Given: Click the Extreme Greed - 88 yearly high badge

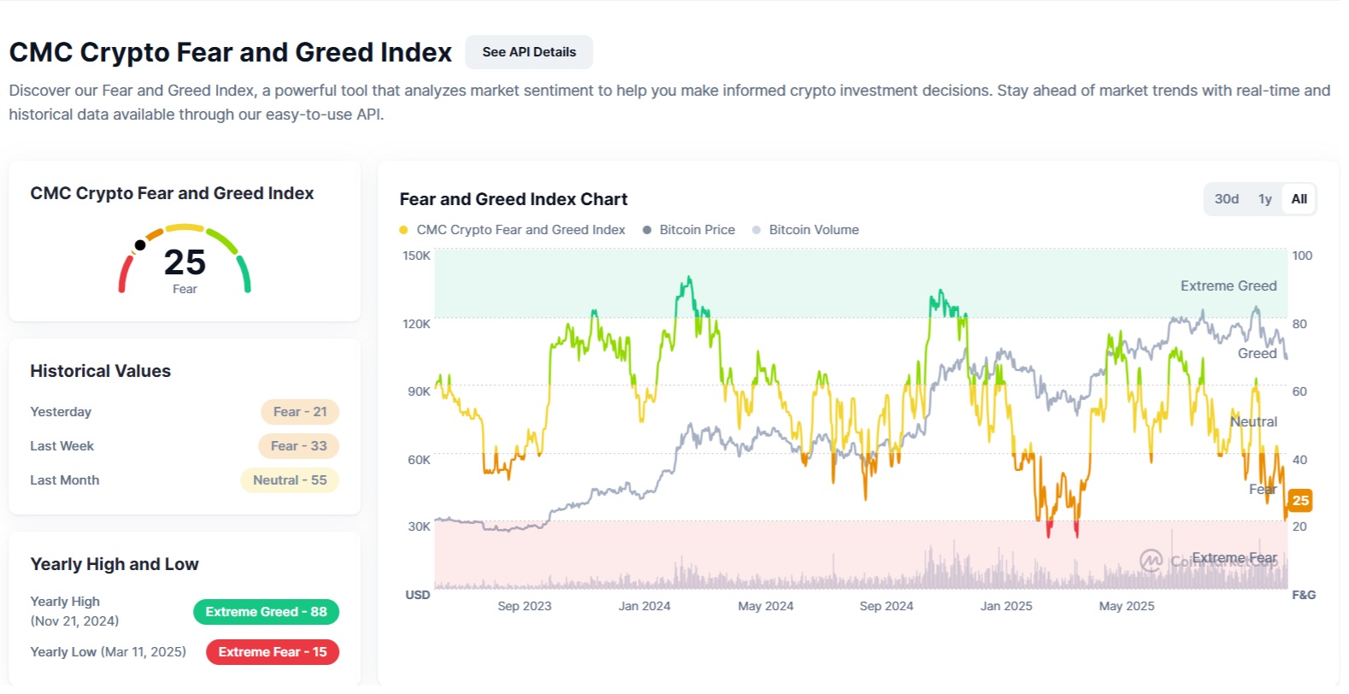Looking at the screenshot, I should [x=266, y=612].
